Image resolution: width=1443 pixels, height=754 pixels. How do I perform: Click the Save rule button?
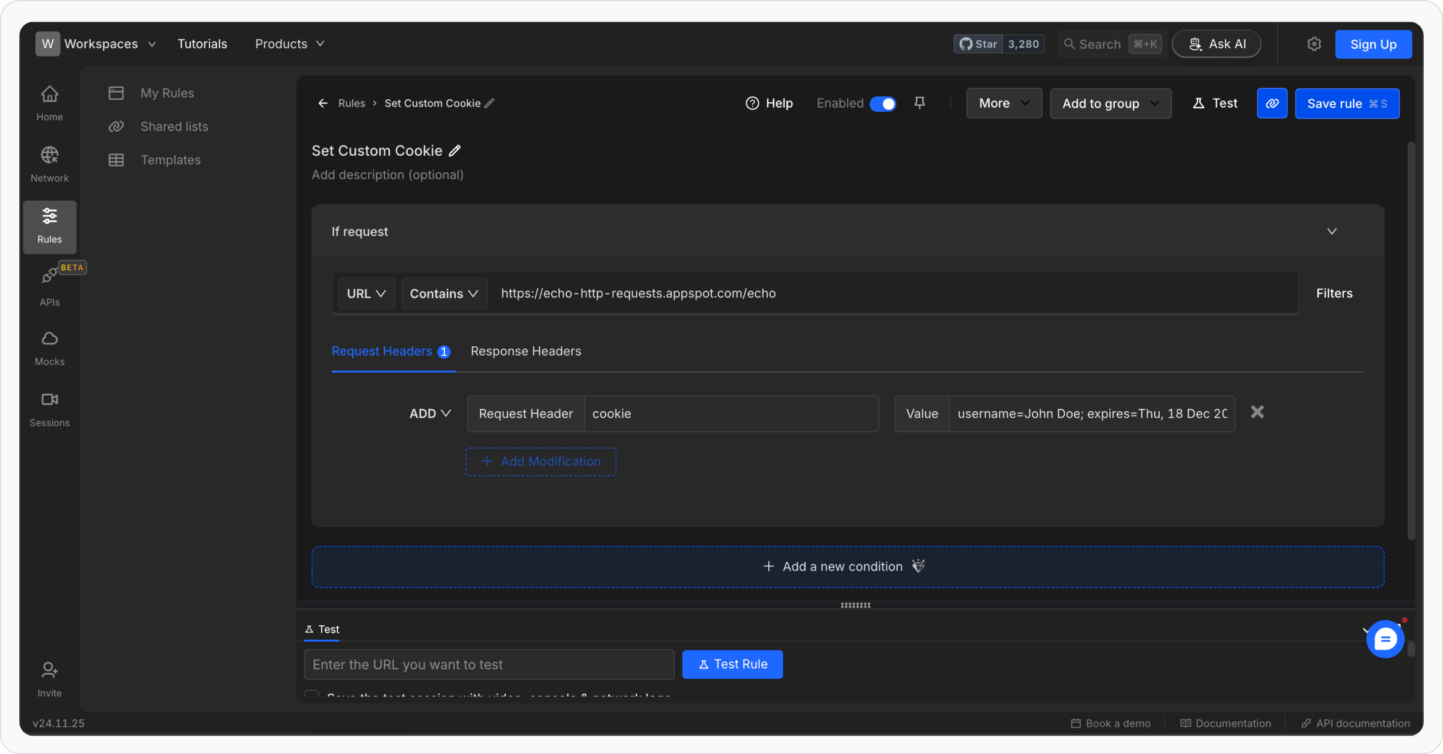[1347, 103]
